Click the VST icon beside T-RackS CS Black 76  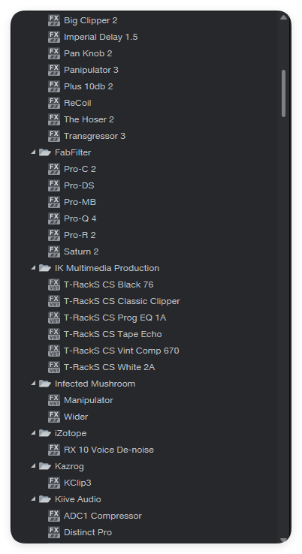pyautogui.click(x=54, y=285)
